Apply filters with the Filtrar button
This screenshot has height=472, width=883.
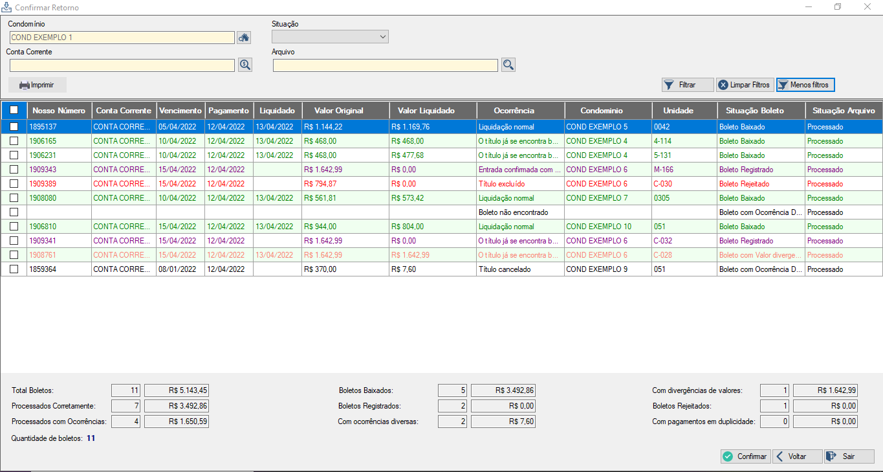pyautogui.click(x=687, y=85)
